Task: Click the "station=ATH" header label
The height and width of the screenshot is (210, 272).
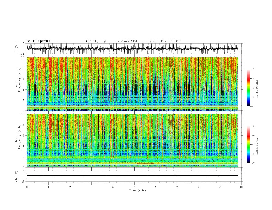Action: 127,41
